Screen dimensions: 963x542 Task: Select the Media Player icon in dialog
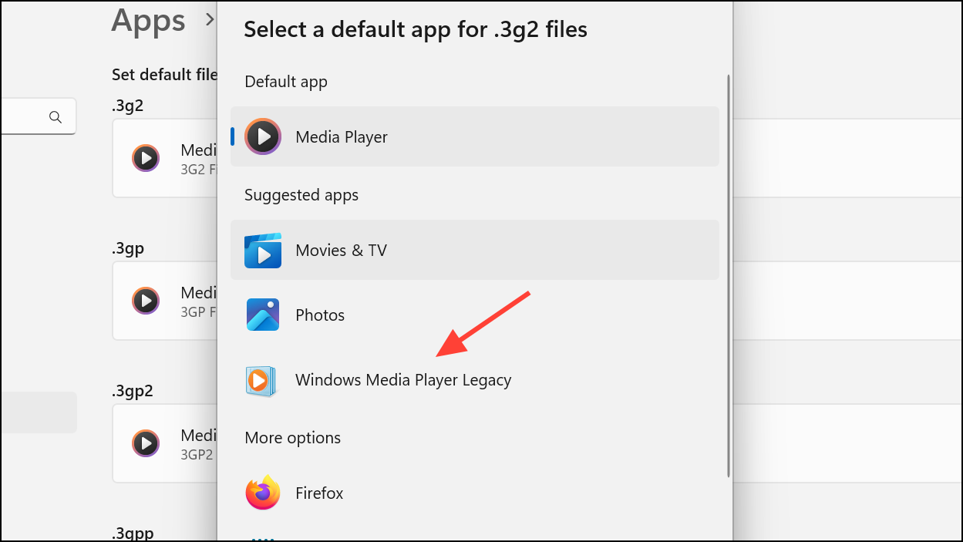263,136
